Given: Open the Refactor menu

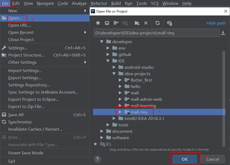Looking at the screenshot, I should coord(99,3).
